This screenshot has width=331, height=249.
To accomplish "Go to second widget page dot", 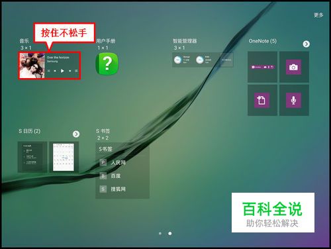I will 170,233.
